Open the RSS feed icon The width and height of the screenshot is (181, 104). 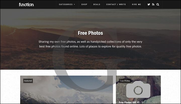153,4
